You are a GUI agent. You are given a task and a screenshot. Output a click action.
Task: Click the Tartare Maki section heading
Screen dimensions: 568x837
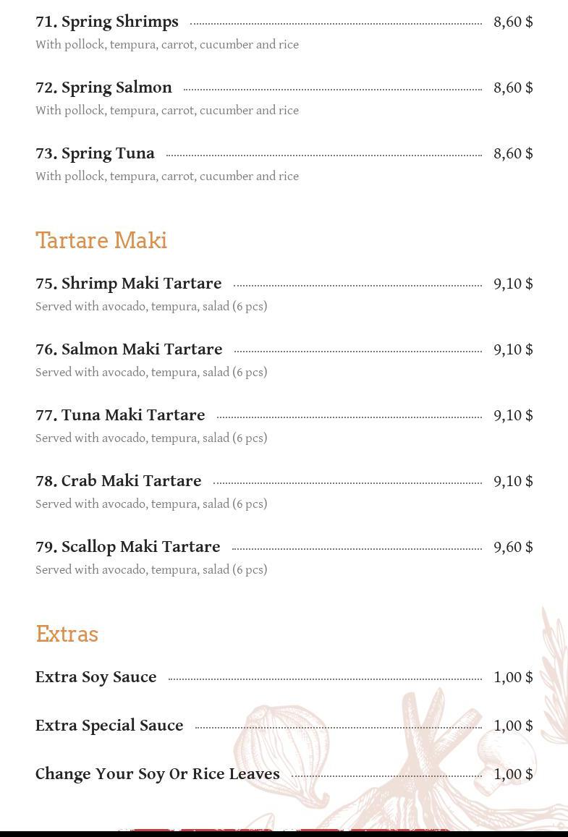(101, 240)
